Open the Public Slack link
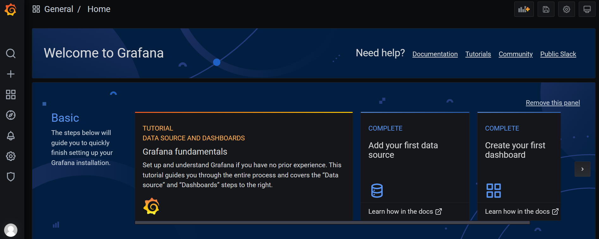This screenshot has width=599, height=239. pos(558,54)
